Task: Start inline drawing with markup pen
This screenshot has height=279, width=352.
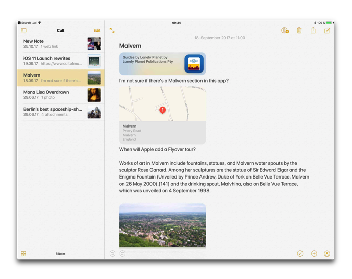Action: pyautogui.click(x=327, y=253)
